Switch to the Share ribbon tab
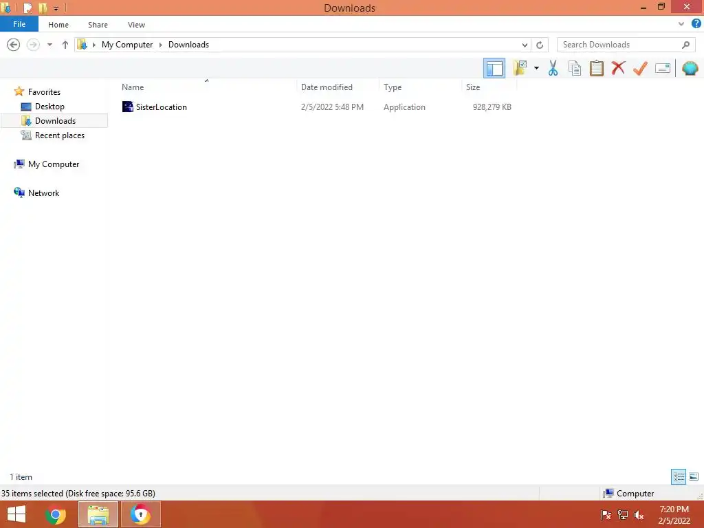 coord(98,25)
